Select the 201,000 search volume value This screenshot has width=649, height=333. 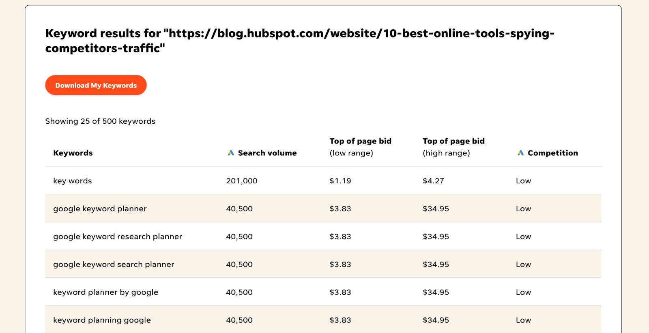pos(242,181)
